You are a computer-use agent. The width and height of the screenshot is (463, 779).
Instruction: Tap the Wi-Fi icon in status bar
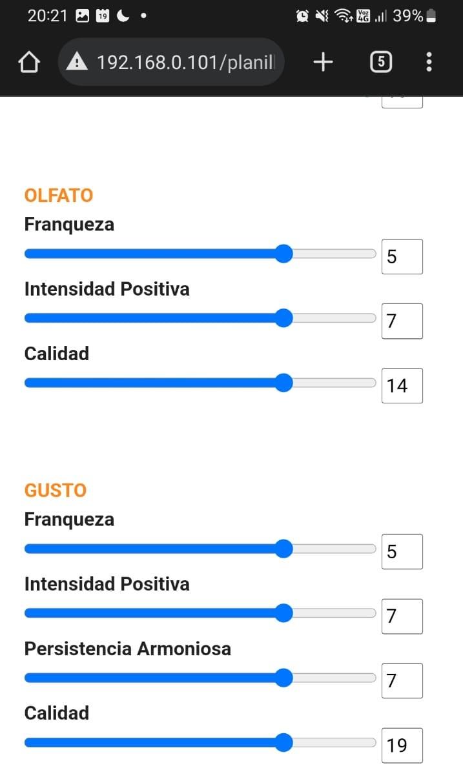(344, 16)
